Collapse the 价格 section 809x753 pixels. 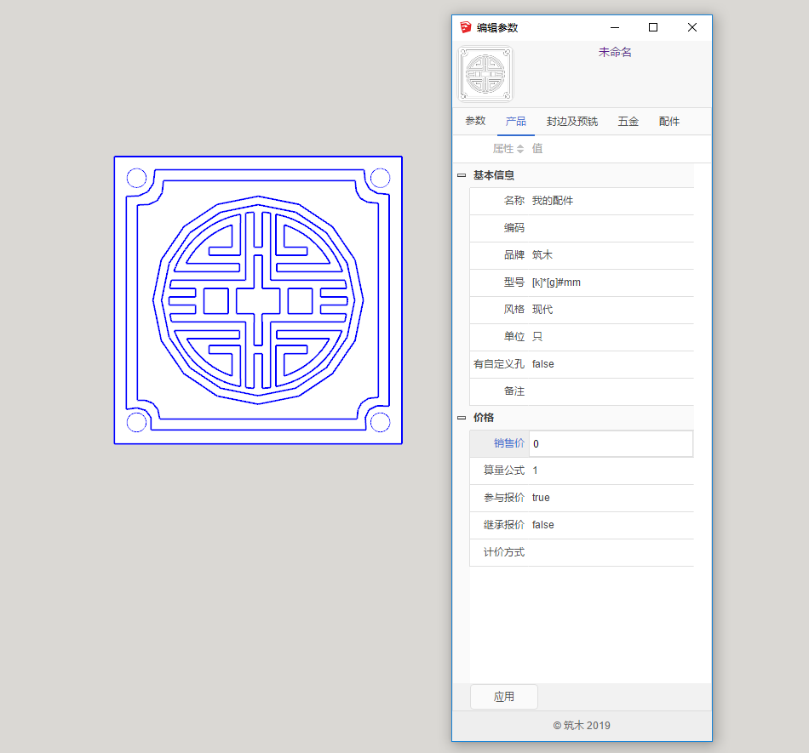click(462, 418)
